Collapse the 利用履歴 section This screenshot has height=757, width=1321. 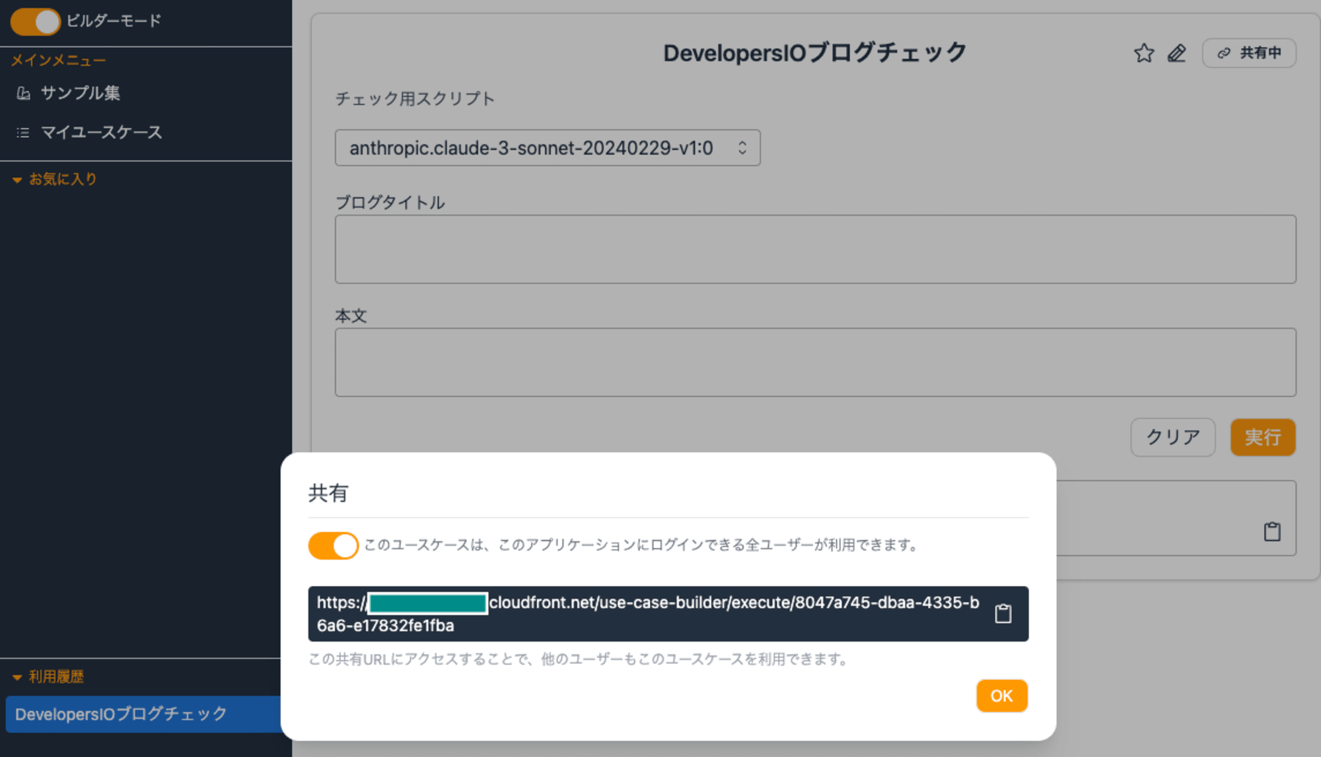point(48,676)
